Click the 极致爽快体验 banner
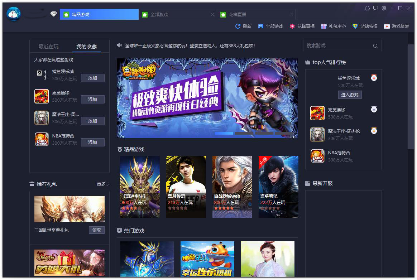The height and width of the screenshot is (280, 417). point(207,98)
